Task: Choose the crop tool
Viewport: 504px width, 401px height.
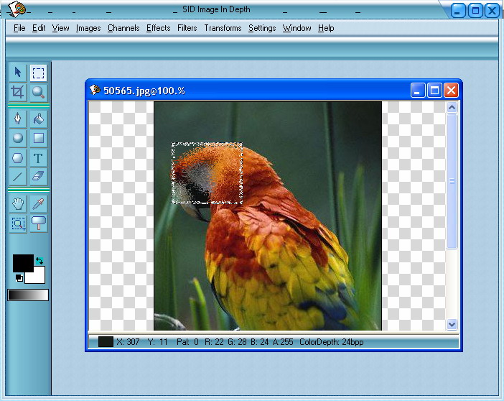Action: point(18,92)
